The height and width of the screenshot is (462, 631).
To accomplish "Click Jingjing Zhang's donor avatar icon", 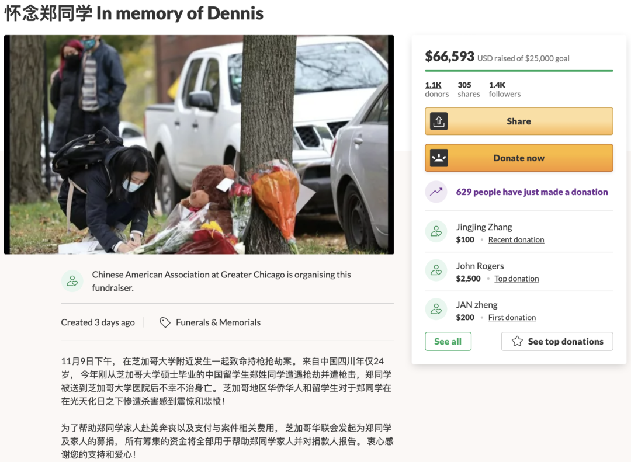I will (x=436, y=231).
